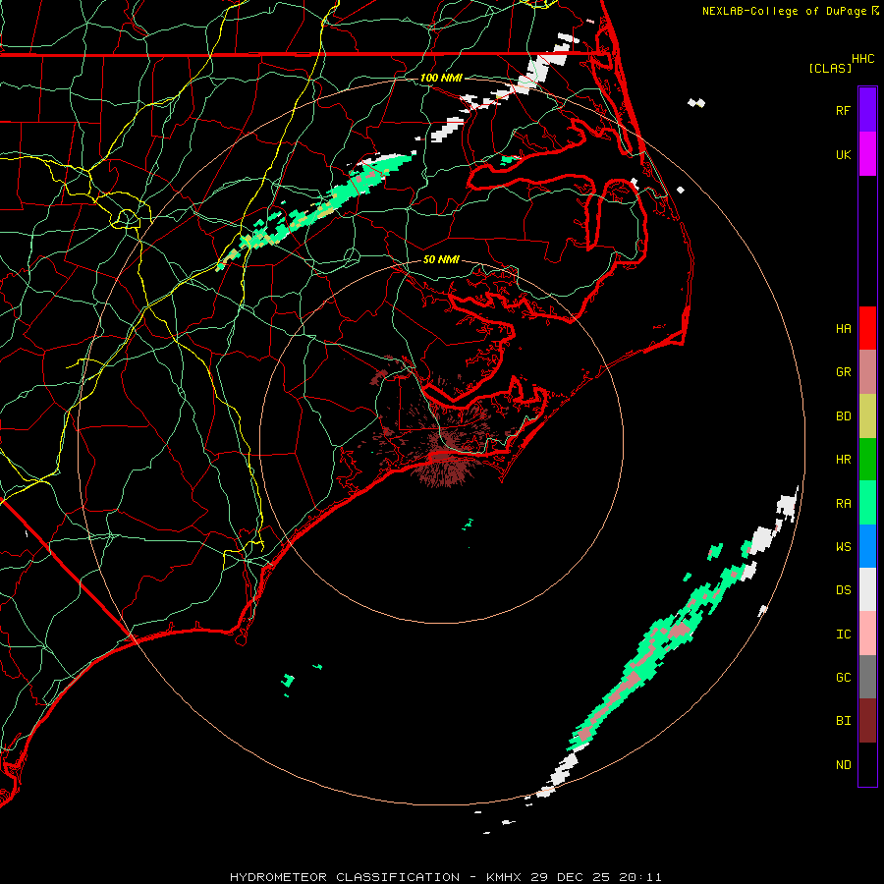Click the HR legend label
This screenshot has width=884, height=884.
point(843,460)
